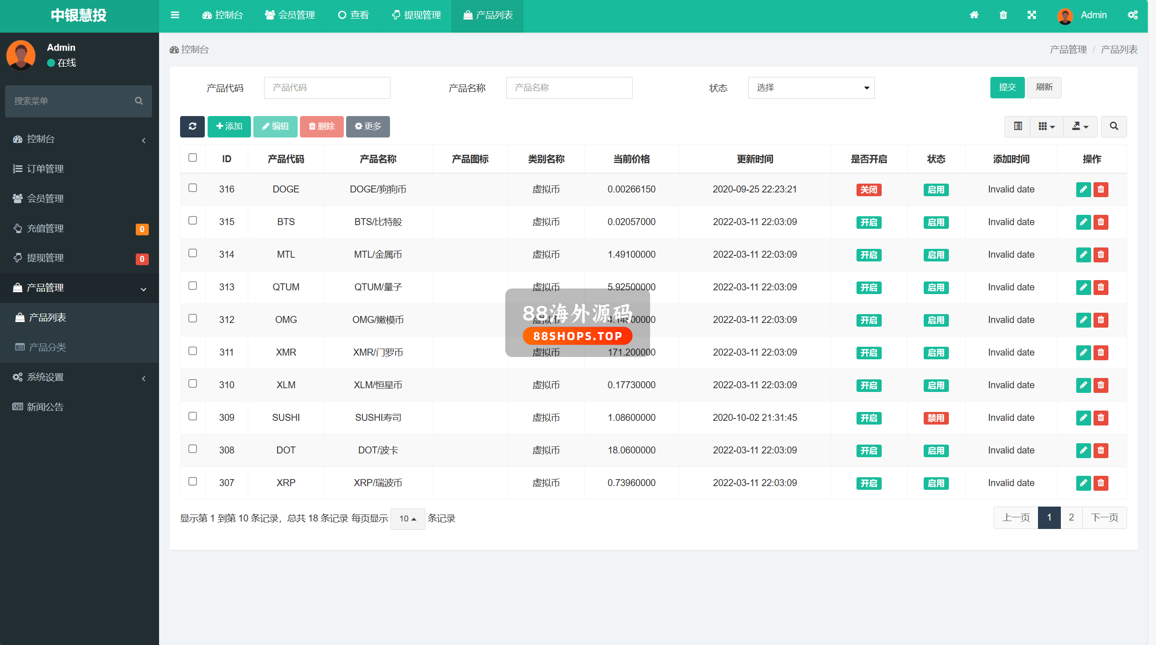Image resolution: width=1156 pixels, height=645 pixels.
Task: Click the table search magnifier icon
Action: click(x=1114, y=126)
